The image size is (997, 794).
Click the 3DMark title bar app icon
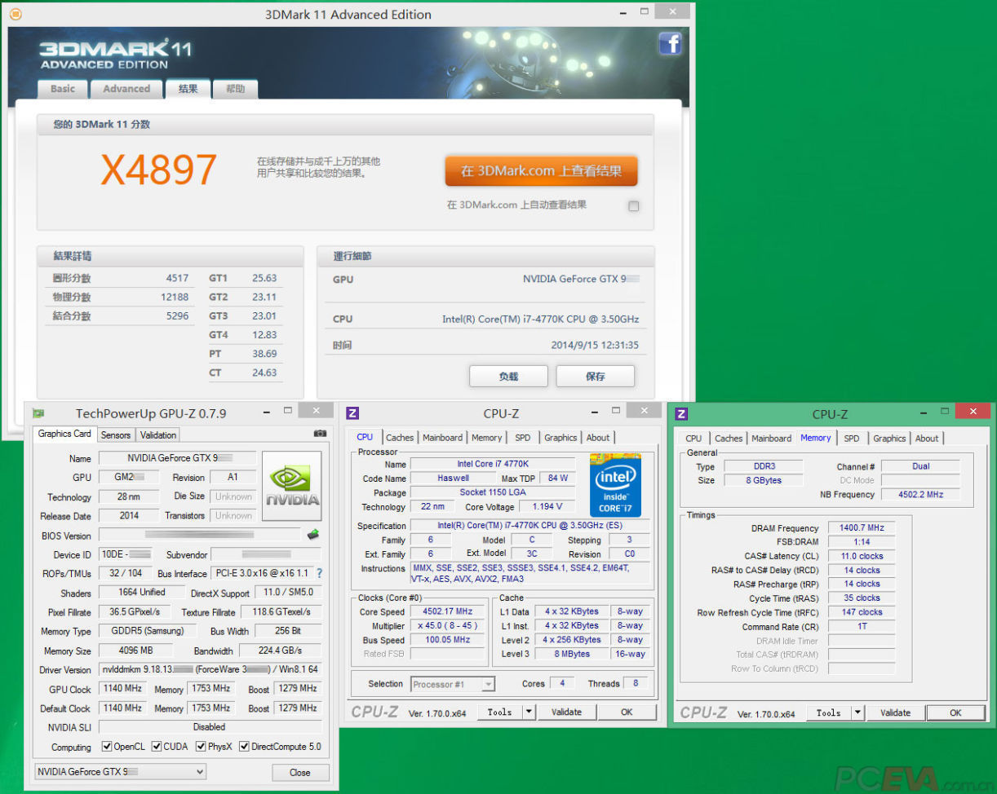click(x=16, y=14)
